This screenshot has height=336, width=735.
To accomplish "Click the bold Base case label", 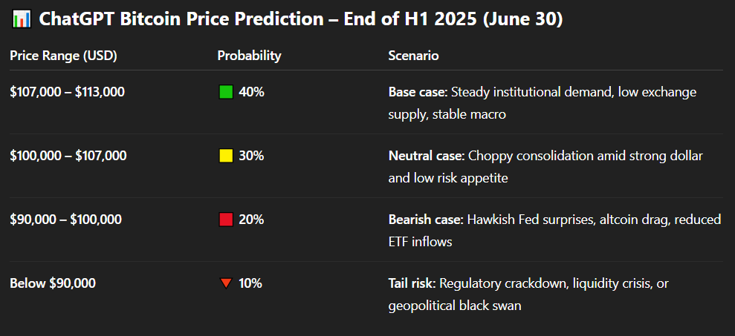I will (416, 92).
